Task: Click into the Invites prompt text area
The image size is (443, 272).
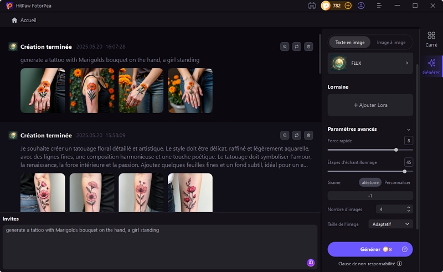Action: pos(160,247)
